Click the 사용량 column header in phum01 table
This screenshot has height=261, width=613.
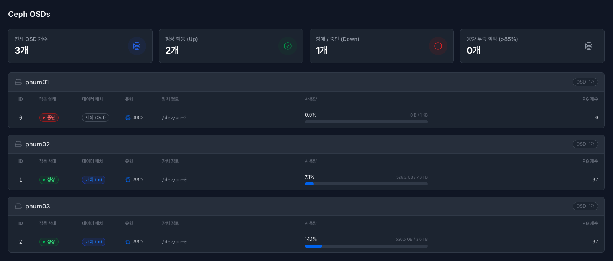(311, 99)
